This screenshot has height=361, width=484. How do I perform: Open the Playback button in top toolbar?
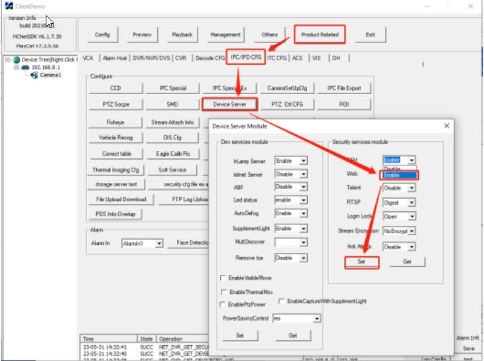pos(182,34)
